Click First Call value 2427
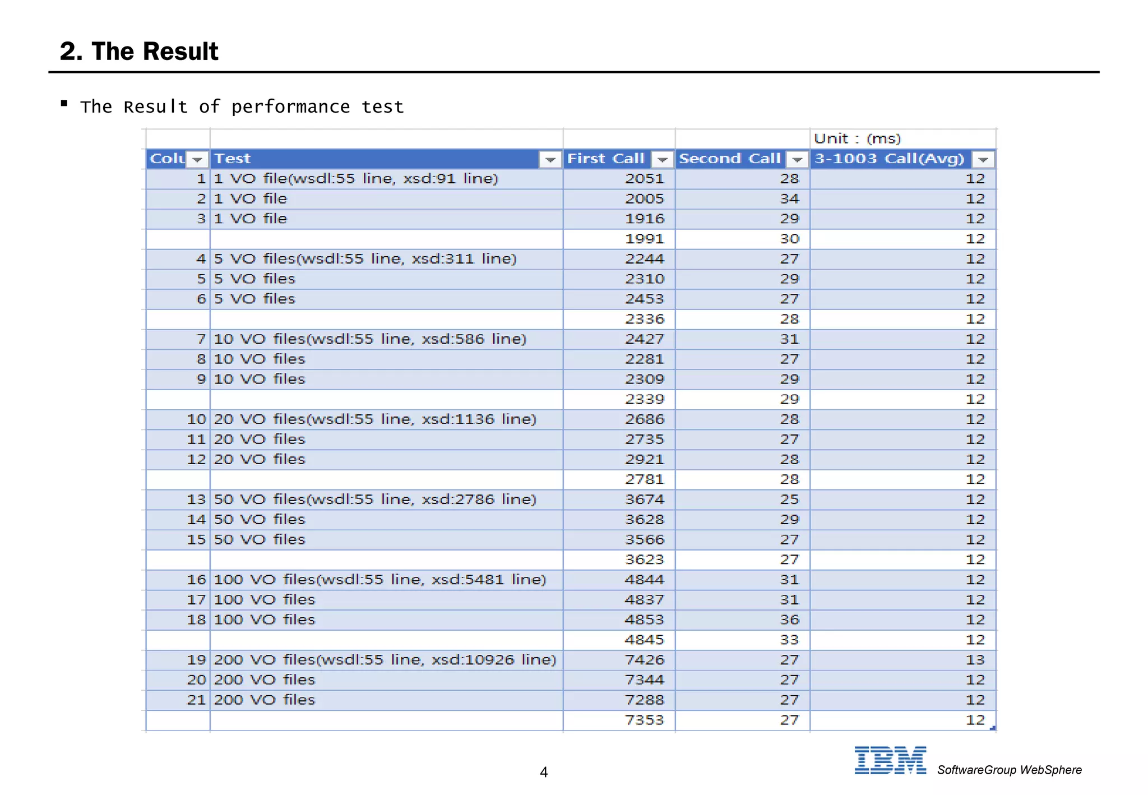The width and height of the screenshot is (1148, 795). (x=619, y=339)
